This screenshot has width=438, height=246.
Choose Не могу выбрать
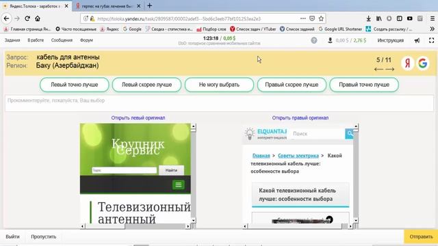(x=219, y=85)
